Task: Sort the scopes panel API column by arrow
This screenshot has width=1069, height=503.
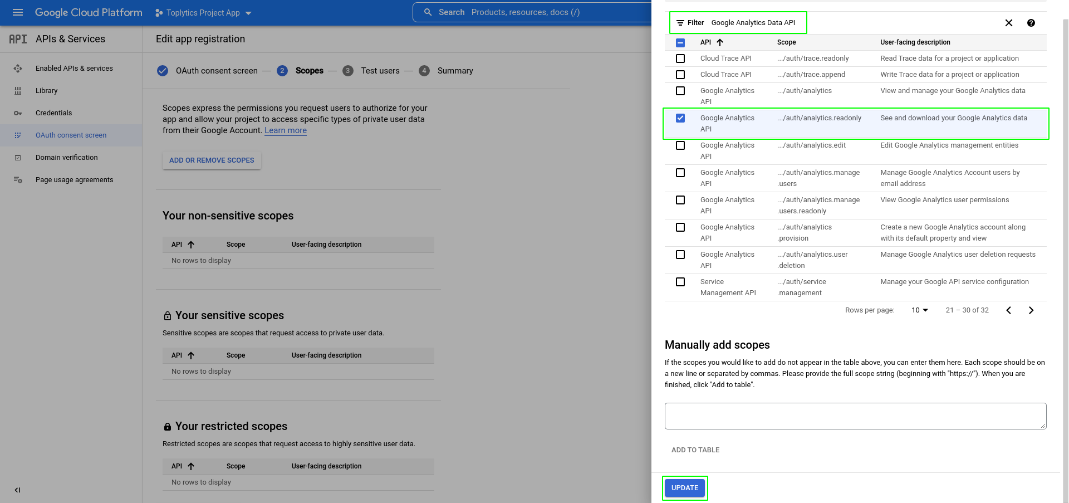Action: 720,42
